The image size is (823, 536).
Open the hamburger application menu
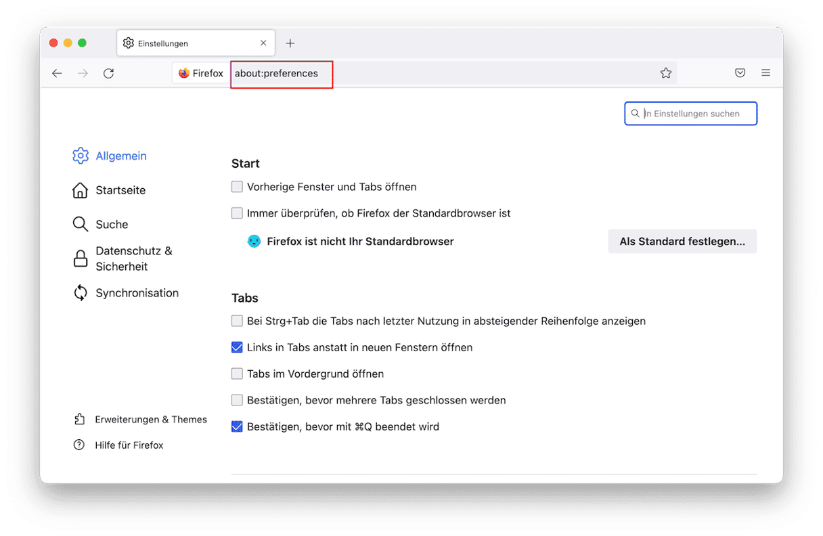pos(765,73)
